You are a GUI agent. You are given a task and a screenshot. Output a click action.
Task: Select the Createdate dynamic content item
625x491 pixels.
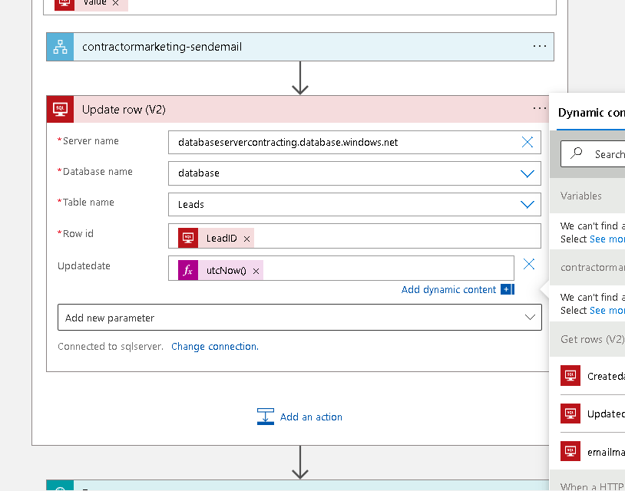pos(592,376)
